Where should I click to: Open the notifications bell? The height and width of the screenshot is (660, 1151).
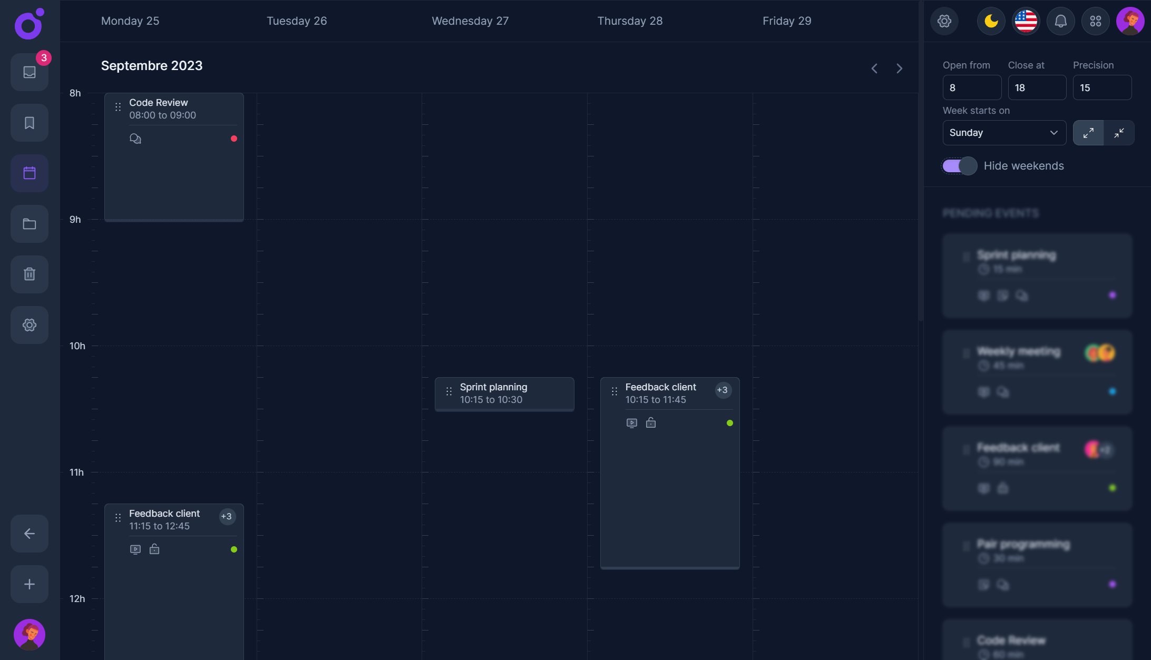(x=1060, y=21)
